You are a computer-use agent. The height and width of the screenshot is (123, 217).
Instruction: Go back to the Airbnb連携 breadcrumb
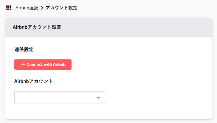[x=27, y=8]
